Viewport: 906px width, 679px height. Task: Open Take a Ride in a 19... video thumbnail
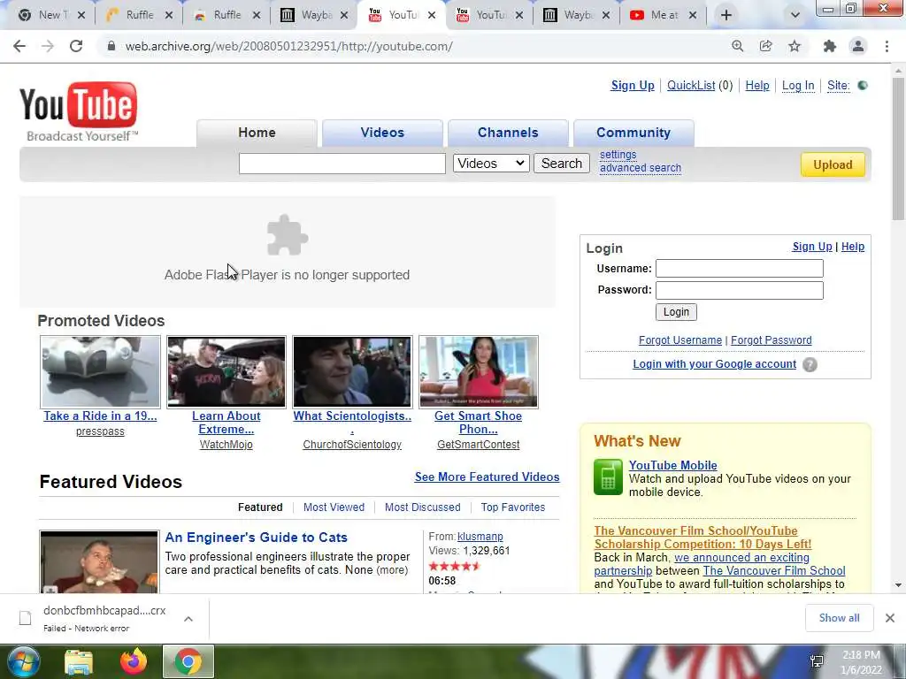click(x=100, y=372)
